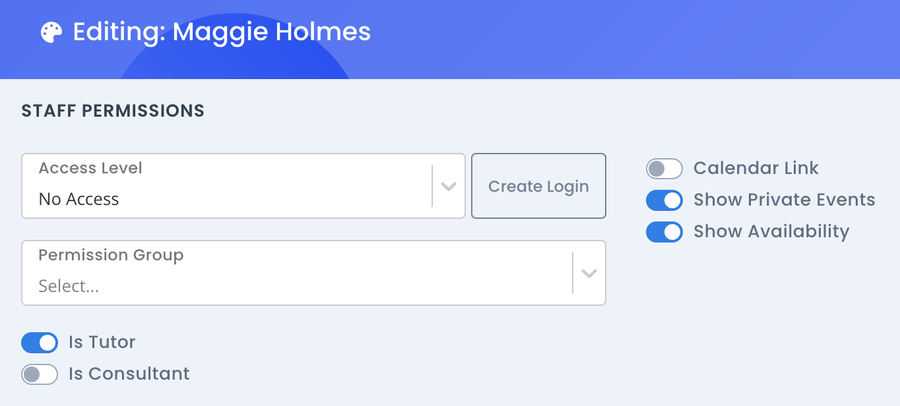Click the Show Private Events label
900x406 pixels.
click(x=783, y=200)
